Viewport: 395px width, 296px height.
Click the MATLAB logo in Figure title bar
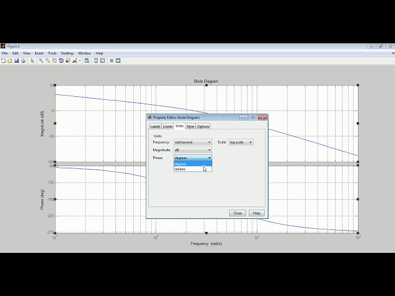(x=2, y=46)
